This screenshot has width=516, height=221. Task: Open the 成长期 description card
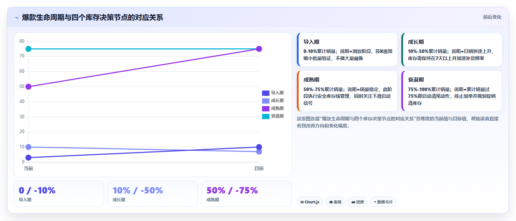pos(452,50)
